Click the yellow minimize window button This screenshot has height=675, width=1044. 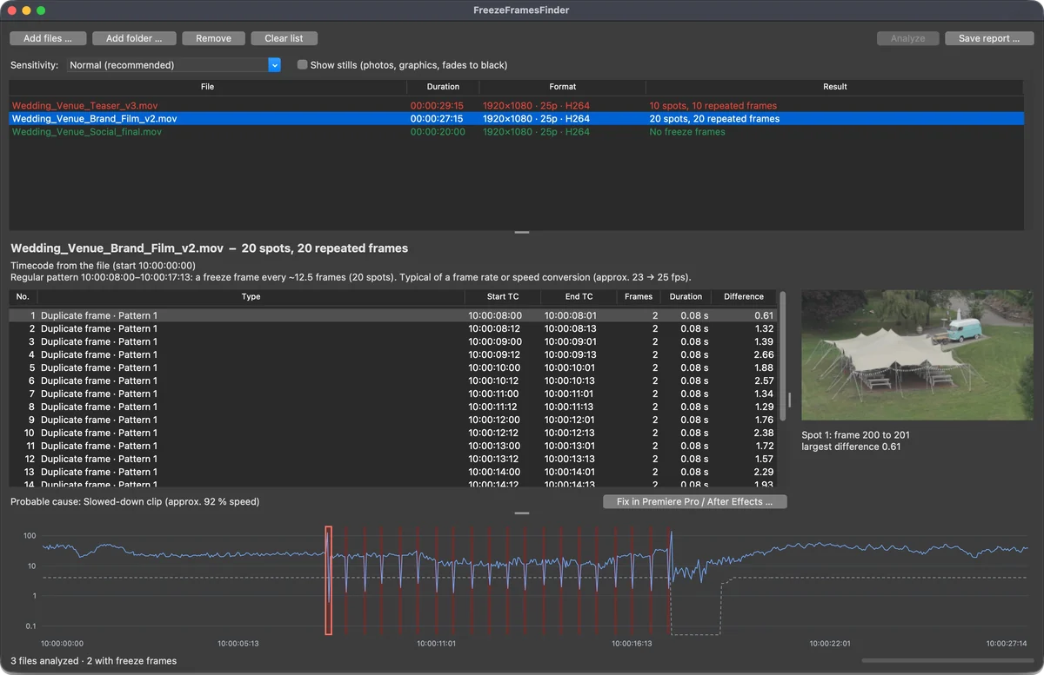(27, 10)
